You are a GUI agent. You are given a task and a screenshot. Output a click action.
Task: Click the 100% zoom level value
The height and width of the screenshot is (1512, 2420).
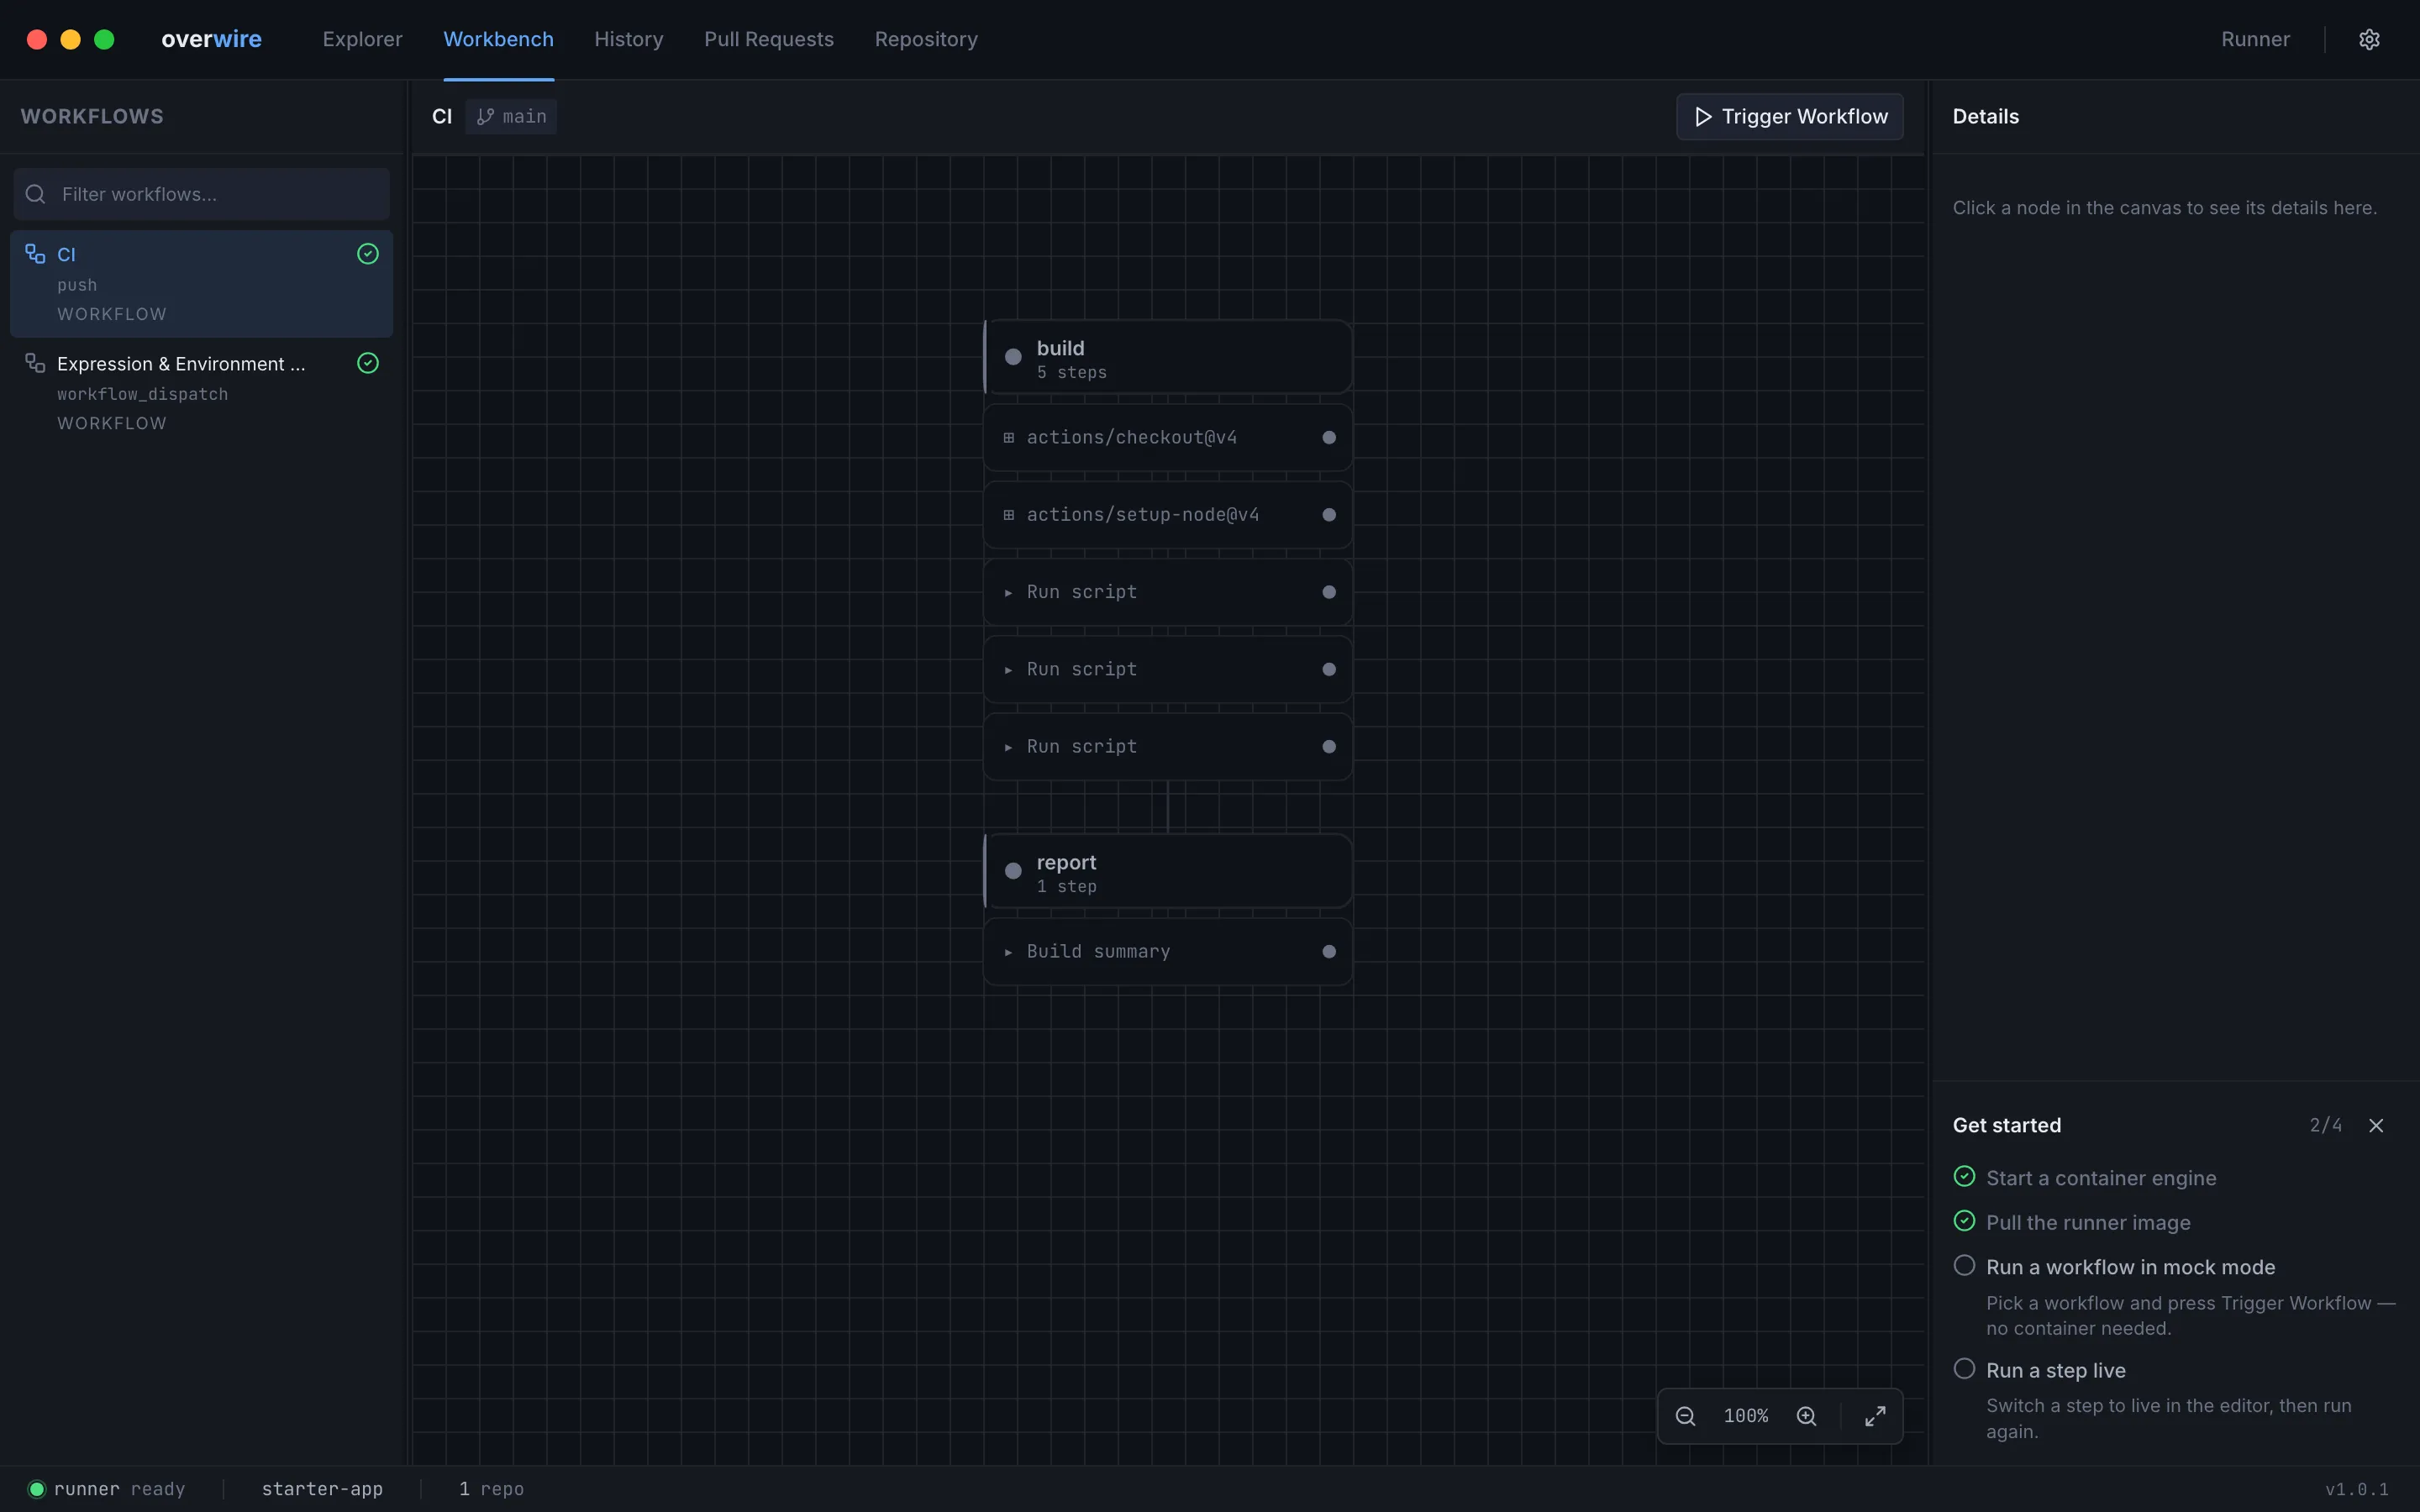tap(1746, 1416)
